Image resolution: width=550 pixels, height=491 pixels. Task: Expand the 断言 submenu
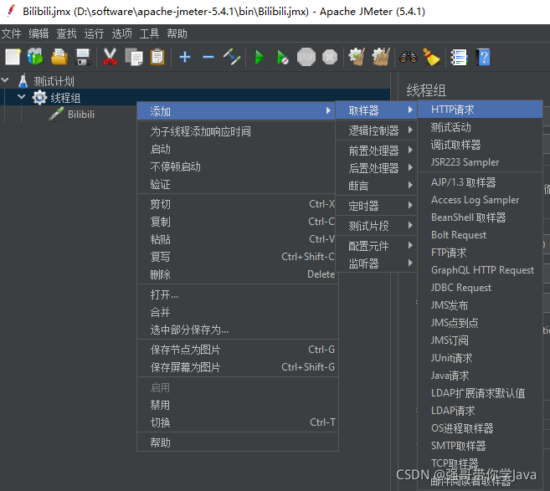point(377,186)
